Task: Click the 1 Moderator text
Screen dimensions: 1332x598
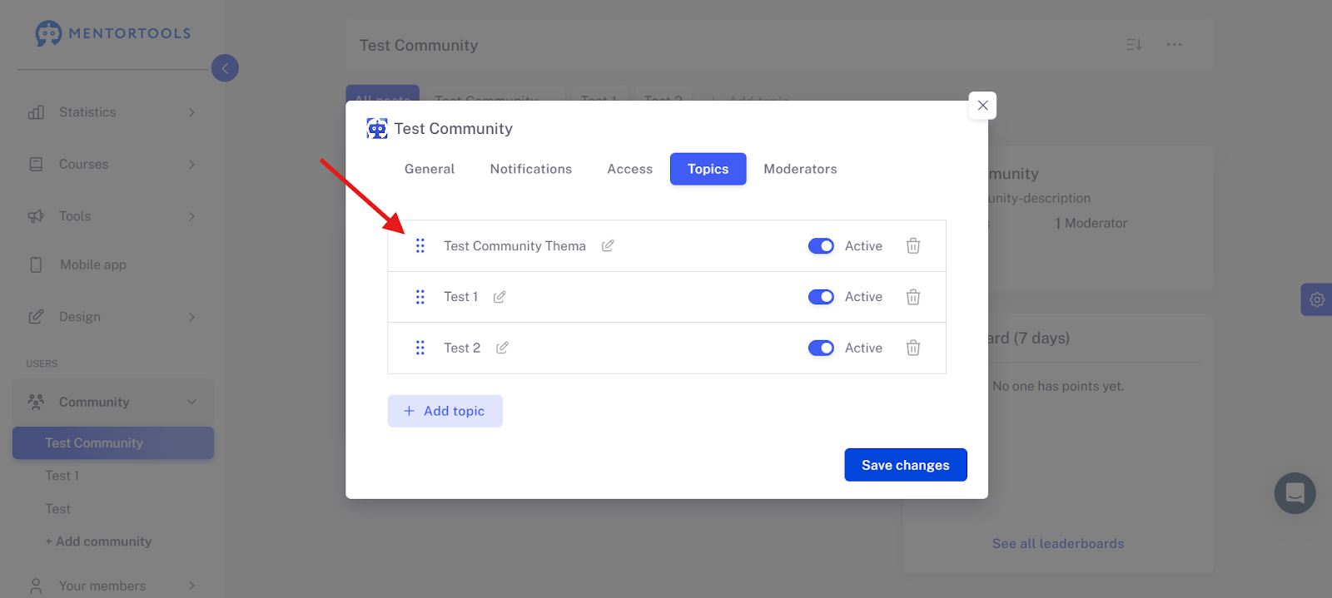Action: coord(1091,223)
